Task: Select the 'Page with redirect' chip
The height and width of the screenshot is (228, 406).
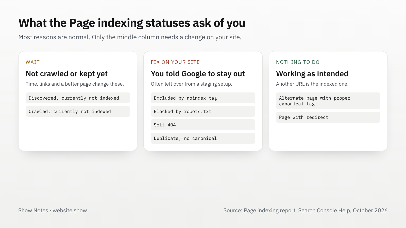Action: pyautogui.click(x=328, y=117)
